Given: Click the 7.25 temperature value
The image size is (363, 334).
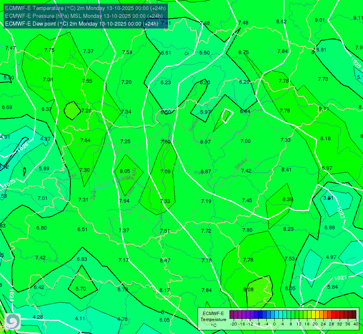Looking at the screenshot, I should [125, 141].
